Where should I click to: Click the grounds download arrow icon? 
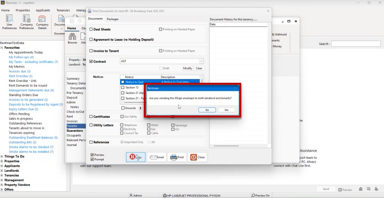[x=140, y=108]
